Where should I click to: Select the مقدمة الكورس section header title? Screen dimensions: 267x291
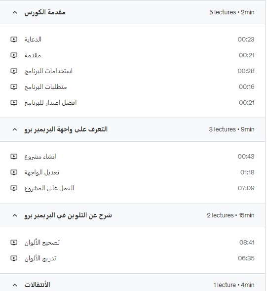pyautogui.click(x=45, y=12)
